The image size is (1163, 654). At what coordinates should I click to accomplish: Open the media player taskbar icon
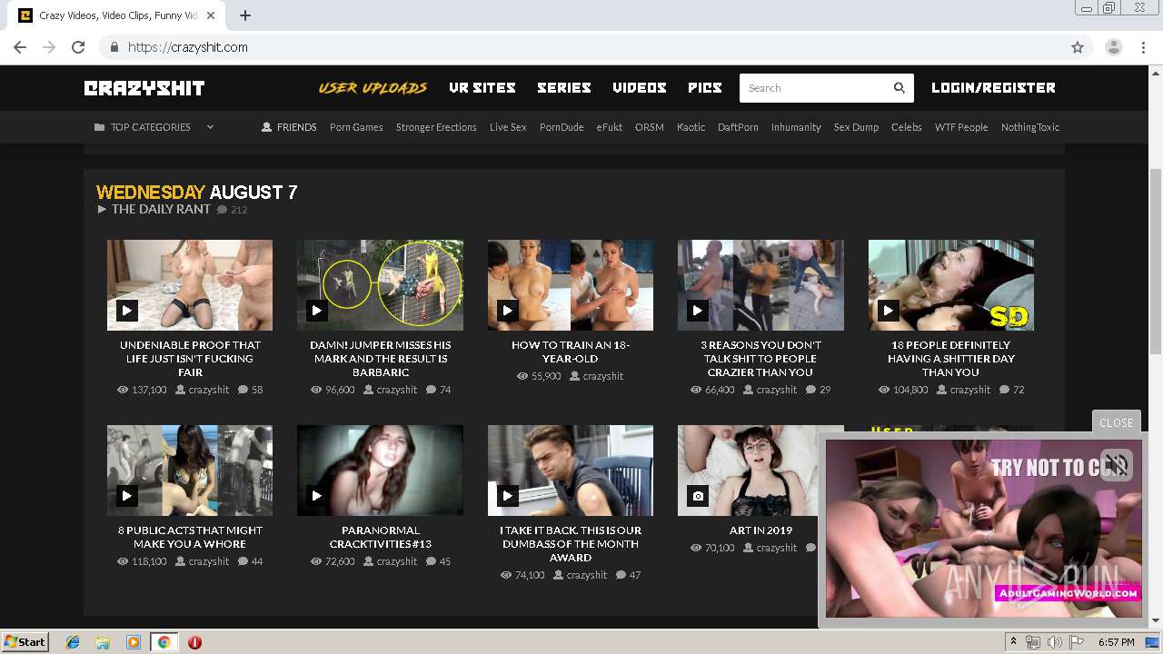134,642
